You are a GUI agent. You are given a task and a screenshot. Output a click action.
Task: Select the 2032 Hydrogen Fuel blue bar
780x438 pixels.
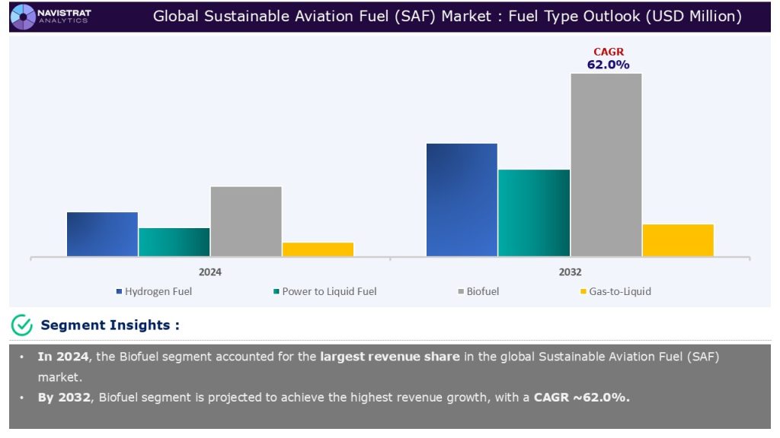462,200
